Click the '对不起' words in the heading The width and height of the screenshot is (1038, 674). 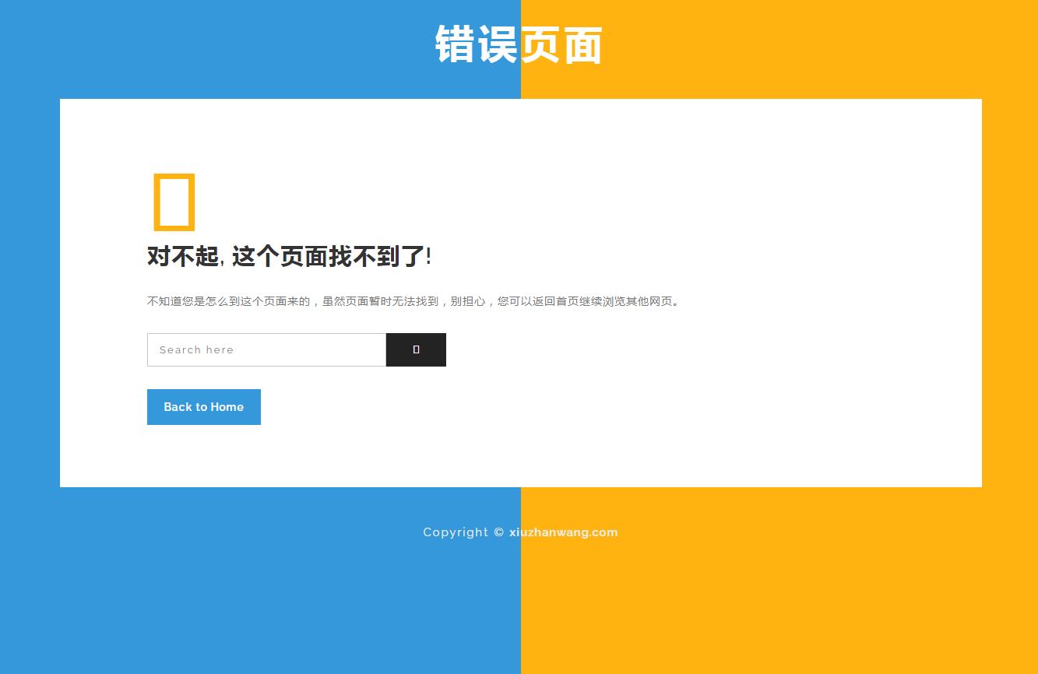pyautogui.click(x=183, y=256)
